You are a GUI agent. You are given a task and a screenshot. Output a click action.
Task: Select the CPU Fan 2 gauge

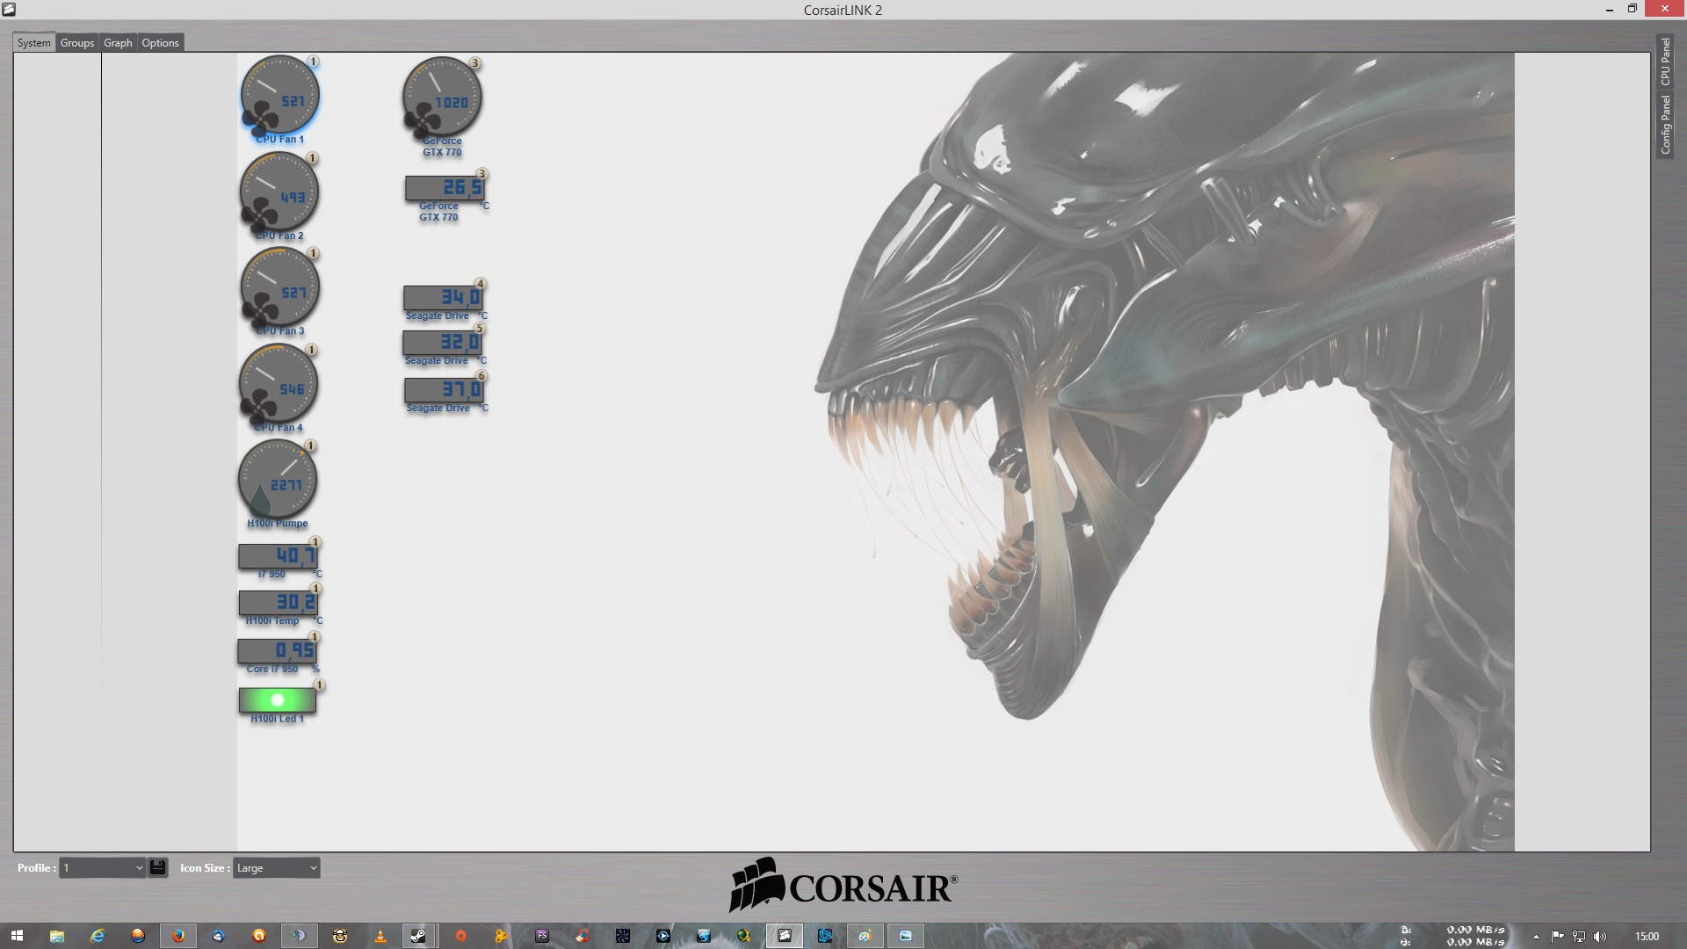click(279, 192)
